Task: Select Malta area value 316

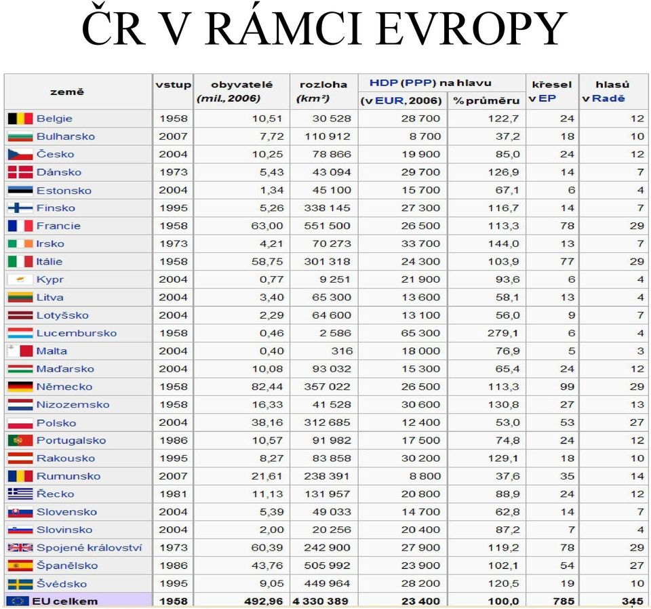Action: point(342,351)
